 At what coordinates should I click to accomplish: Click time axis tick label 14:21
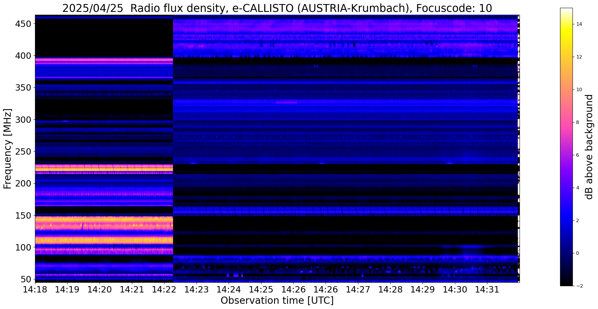(x=132, y=290)
